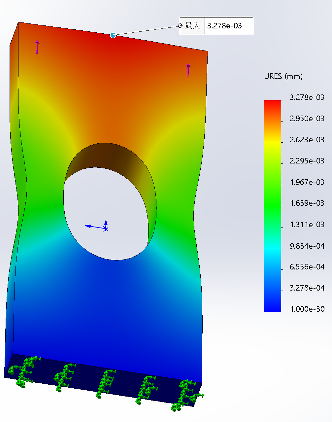This screenshot has height=422, width=332.
Task: Click legend value 1.967e-03
Action: pyautogui.click(x=307, y=182)
